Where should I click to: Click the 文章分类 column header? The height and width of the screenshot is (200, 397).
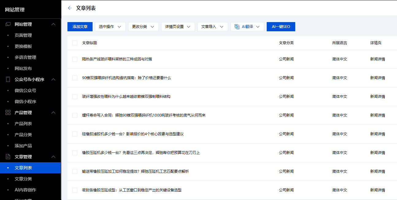286,43
